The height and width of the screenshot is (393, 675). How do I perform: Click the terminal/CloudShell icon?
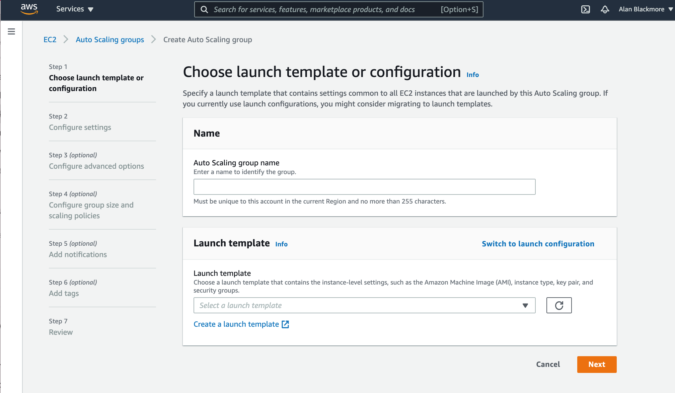click(586, 9)
